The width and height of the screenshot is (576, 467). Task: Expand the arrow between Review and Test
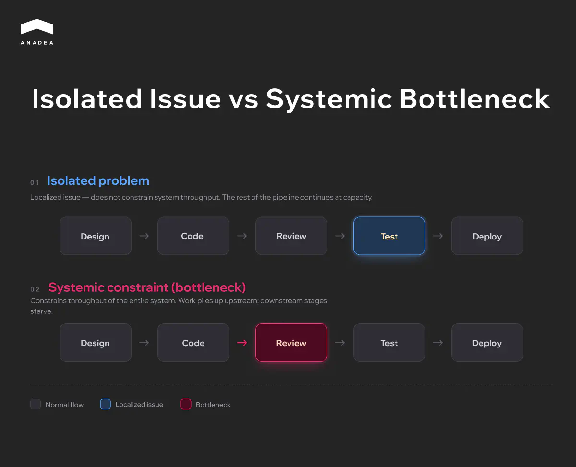pos(340,343)
